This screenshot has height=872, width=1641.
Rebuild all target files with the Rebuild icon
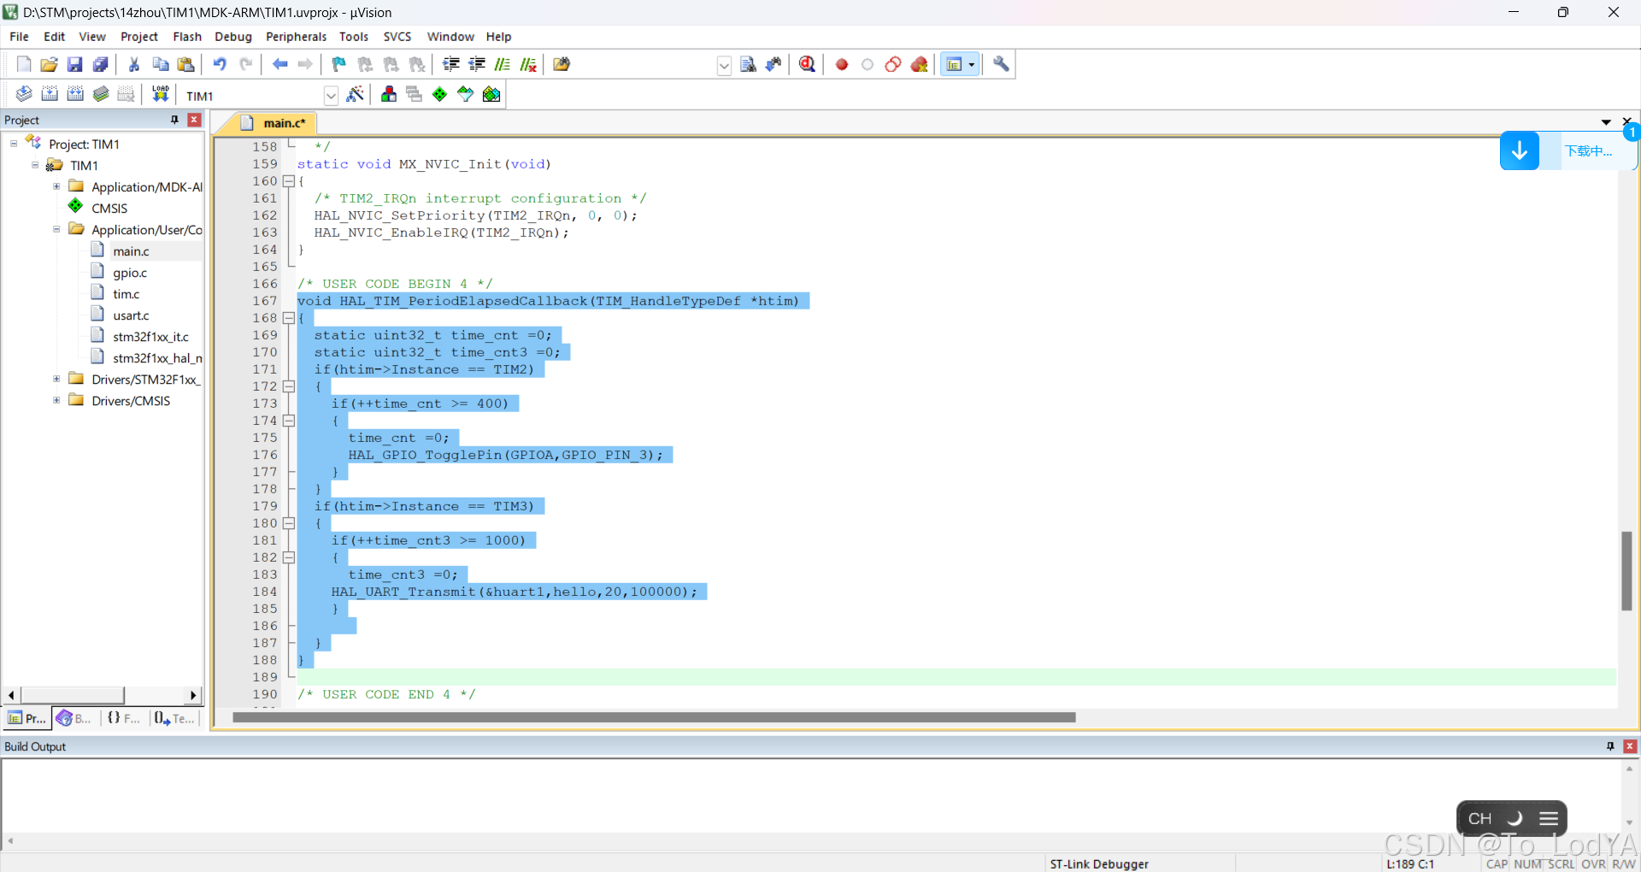click(x=75, y=94)
